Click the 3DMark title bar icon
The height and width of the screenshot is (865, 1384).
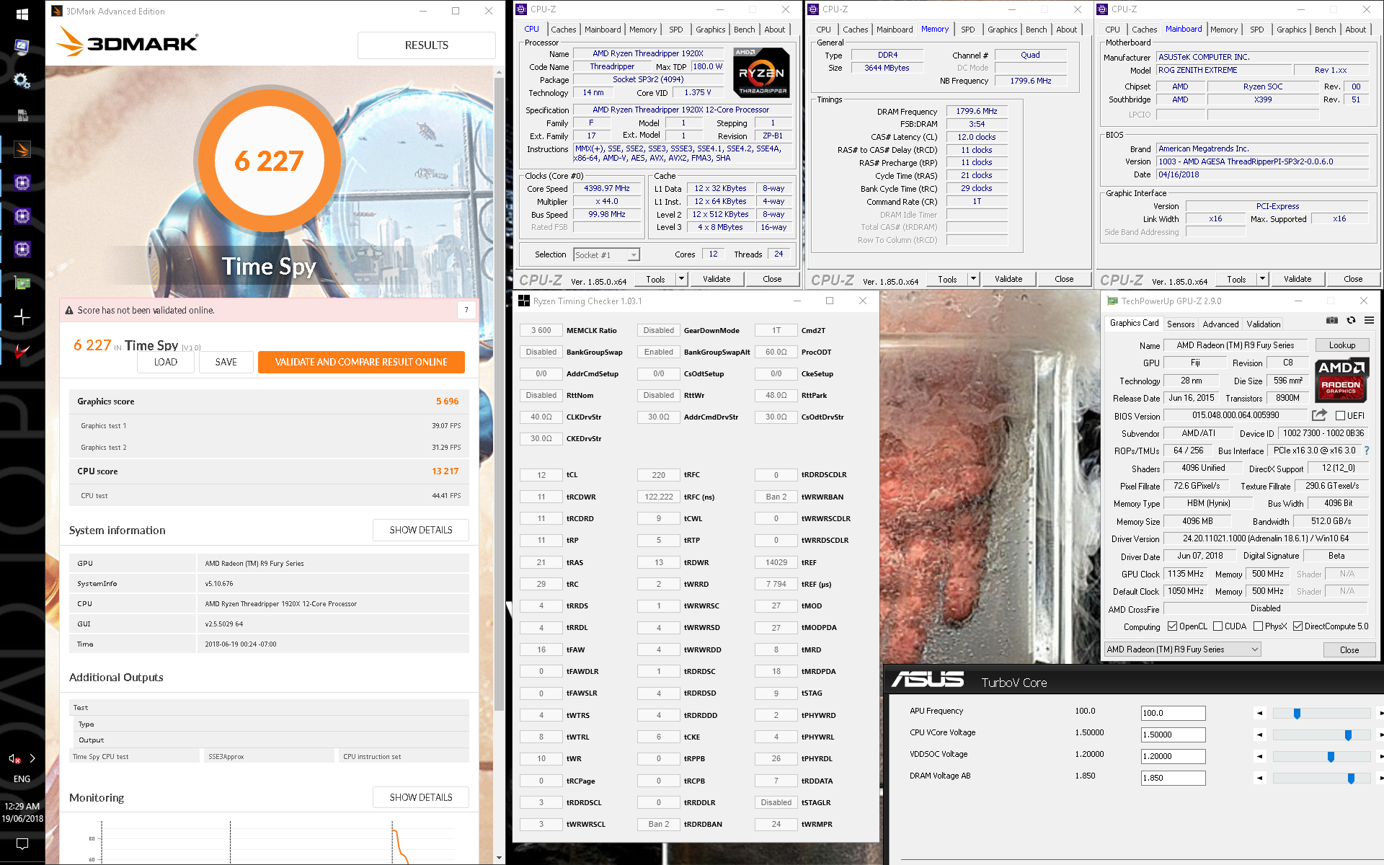(56, 11)
